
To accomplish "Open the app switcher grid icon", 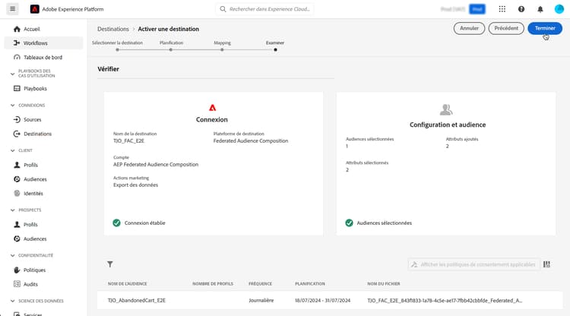I will coord(502,9).
